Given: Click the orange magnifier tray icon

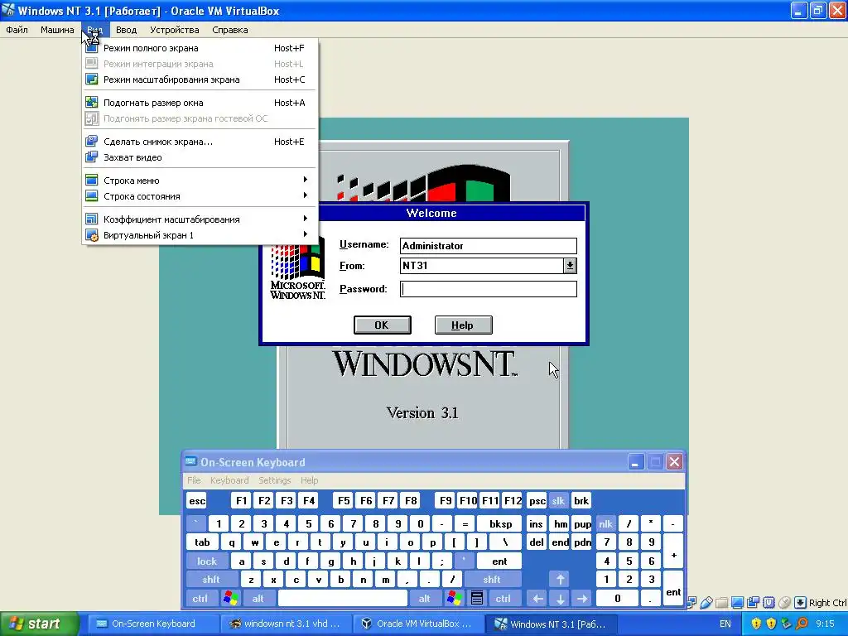Looking at the screenshot, I should [802, 624].
